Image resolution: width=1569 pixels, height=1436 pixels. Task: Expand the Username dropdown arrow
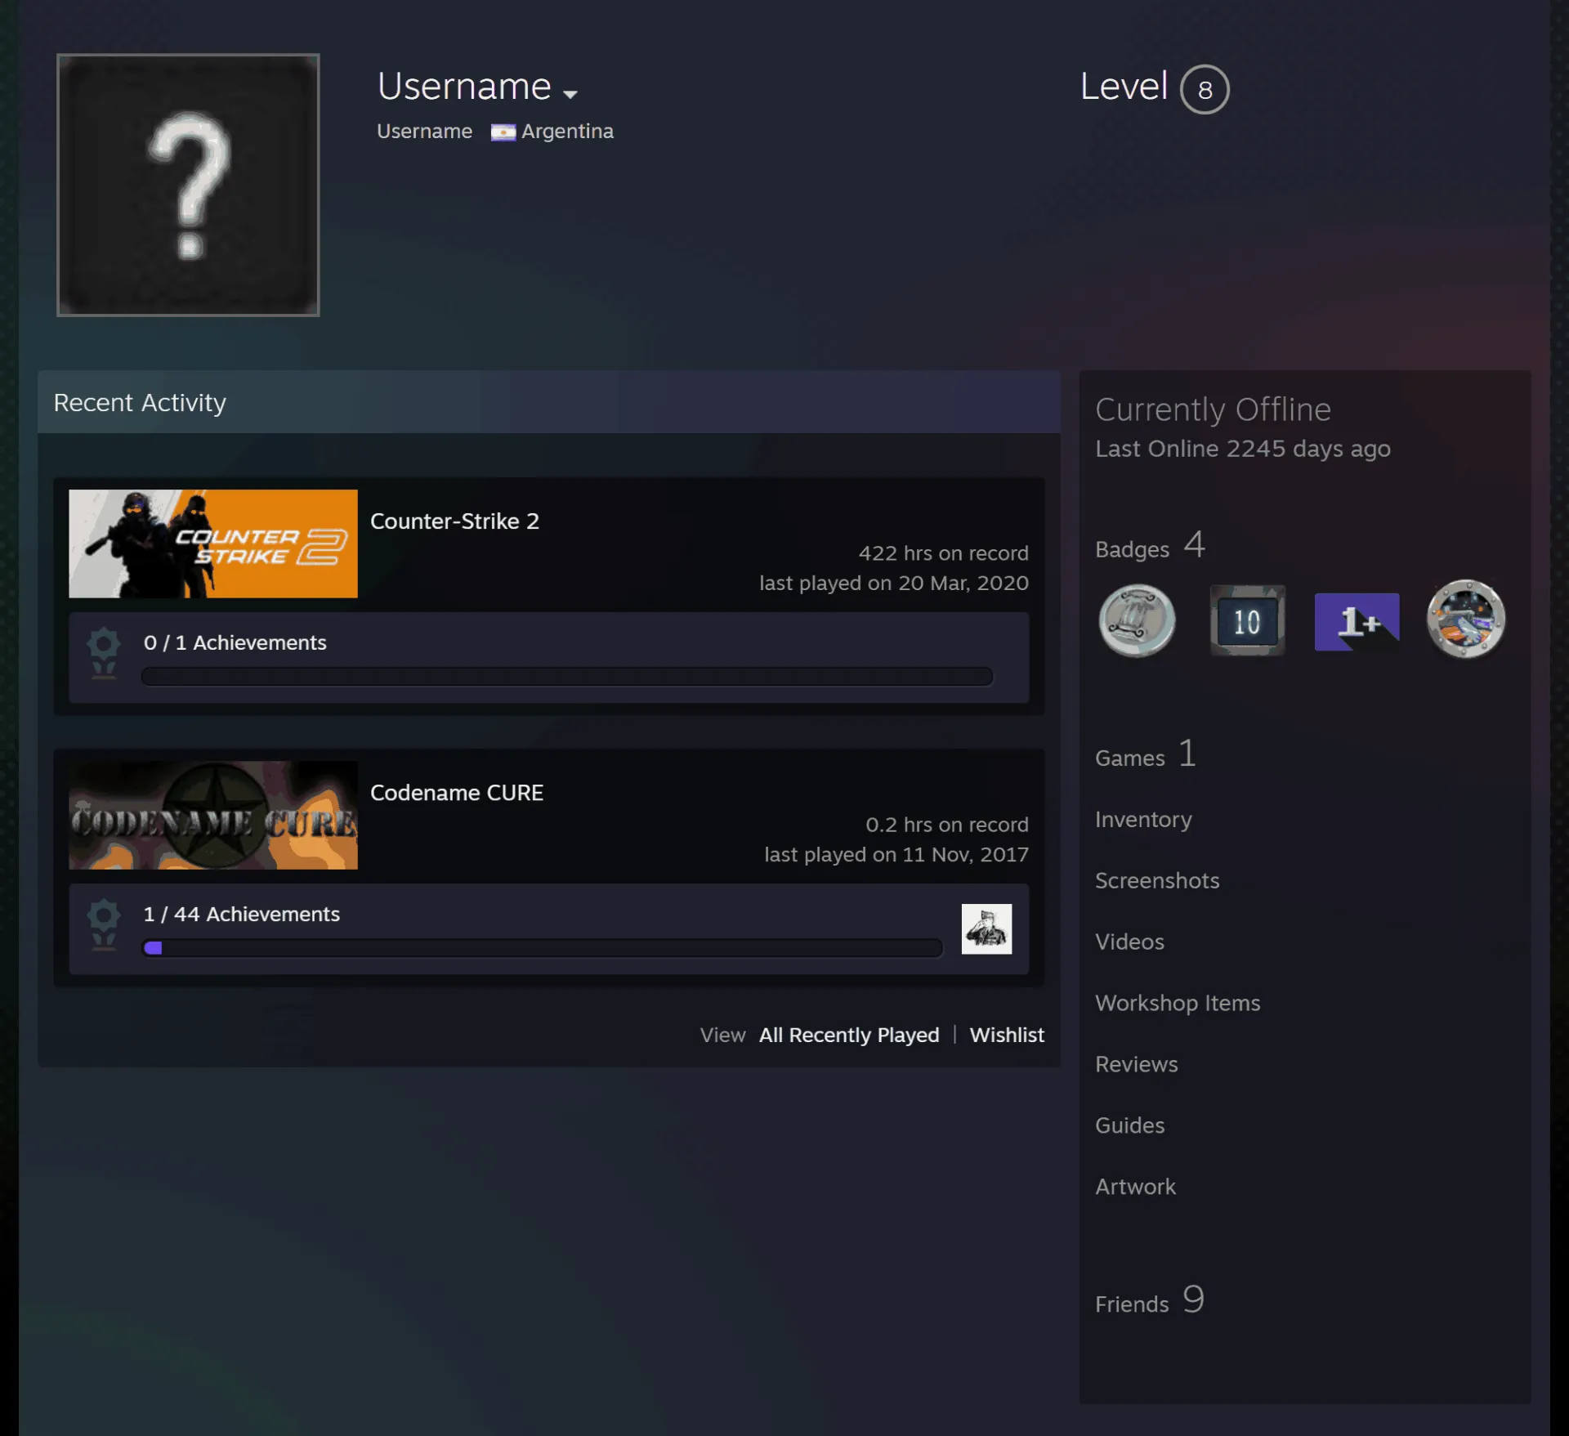click(570, 94)
